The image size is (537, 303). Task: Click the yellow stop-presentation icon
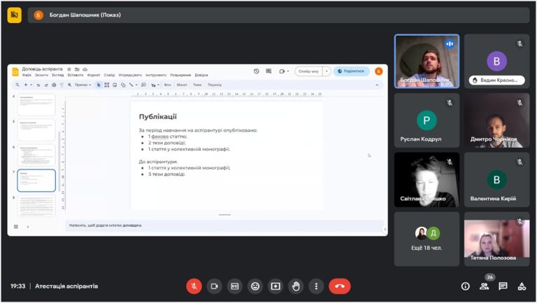[15, 15]
